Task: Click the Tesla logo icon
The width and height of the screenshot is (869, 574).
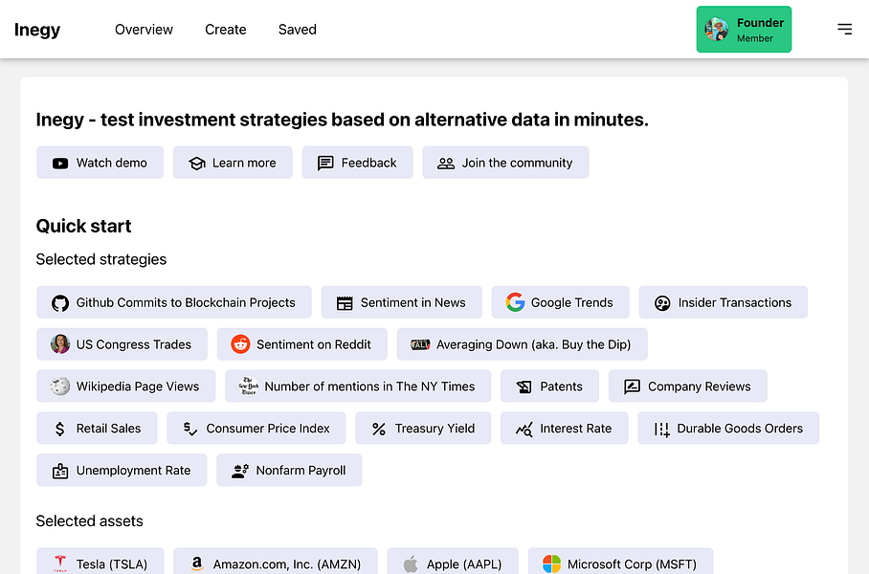Action: (60, 563)
